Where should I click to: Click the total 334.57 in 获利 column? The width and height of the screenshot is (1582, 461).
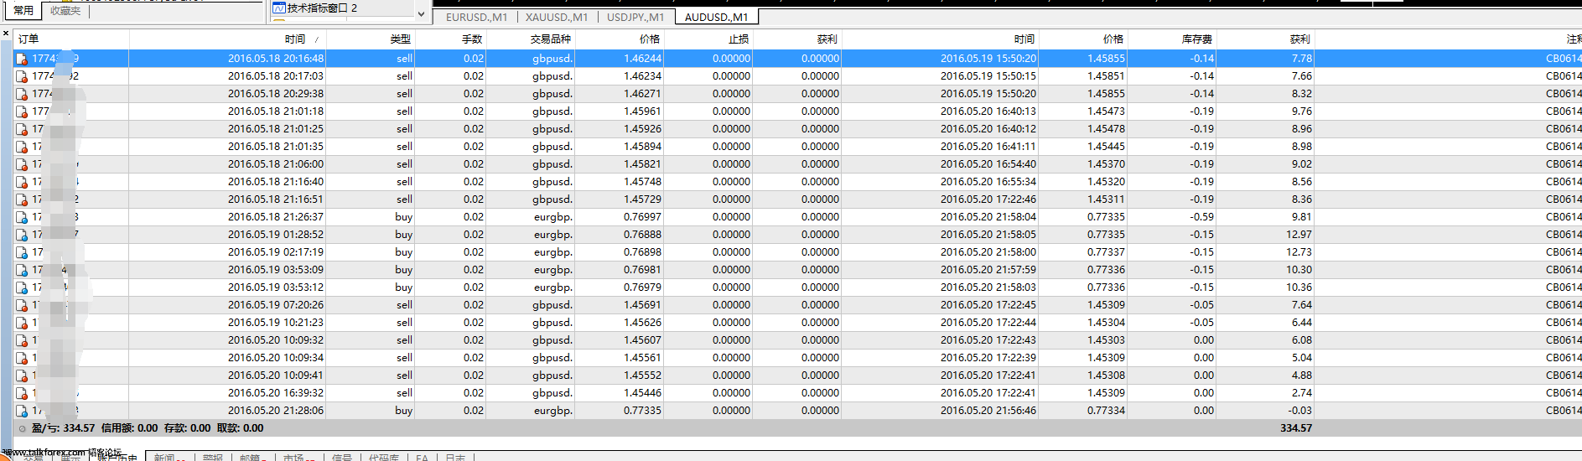[x=1296, y=428]
